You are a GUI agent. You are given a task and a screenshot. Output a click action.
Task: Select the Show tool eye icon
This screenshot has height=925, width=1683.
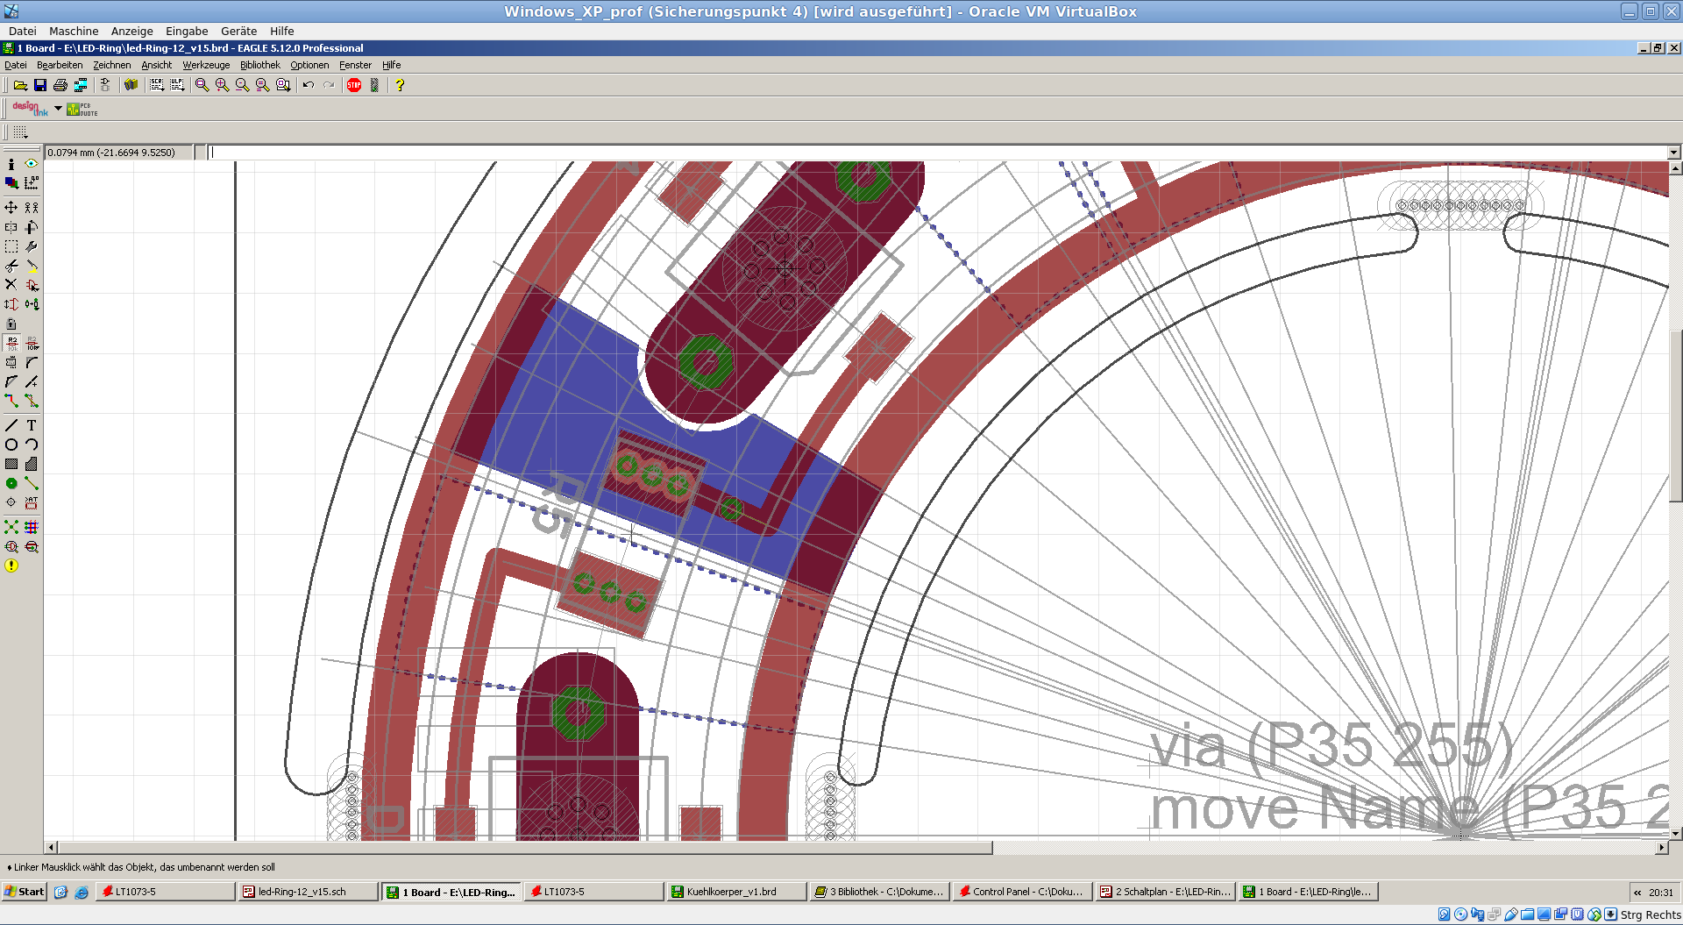point(32,164)
